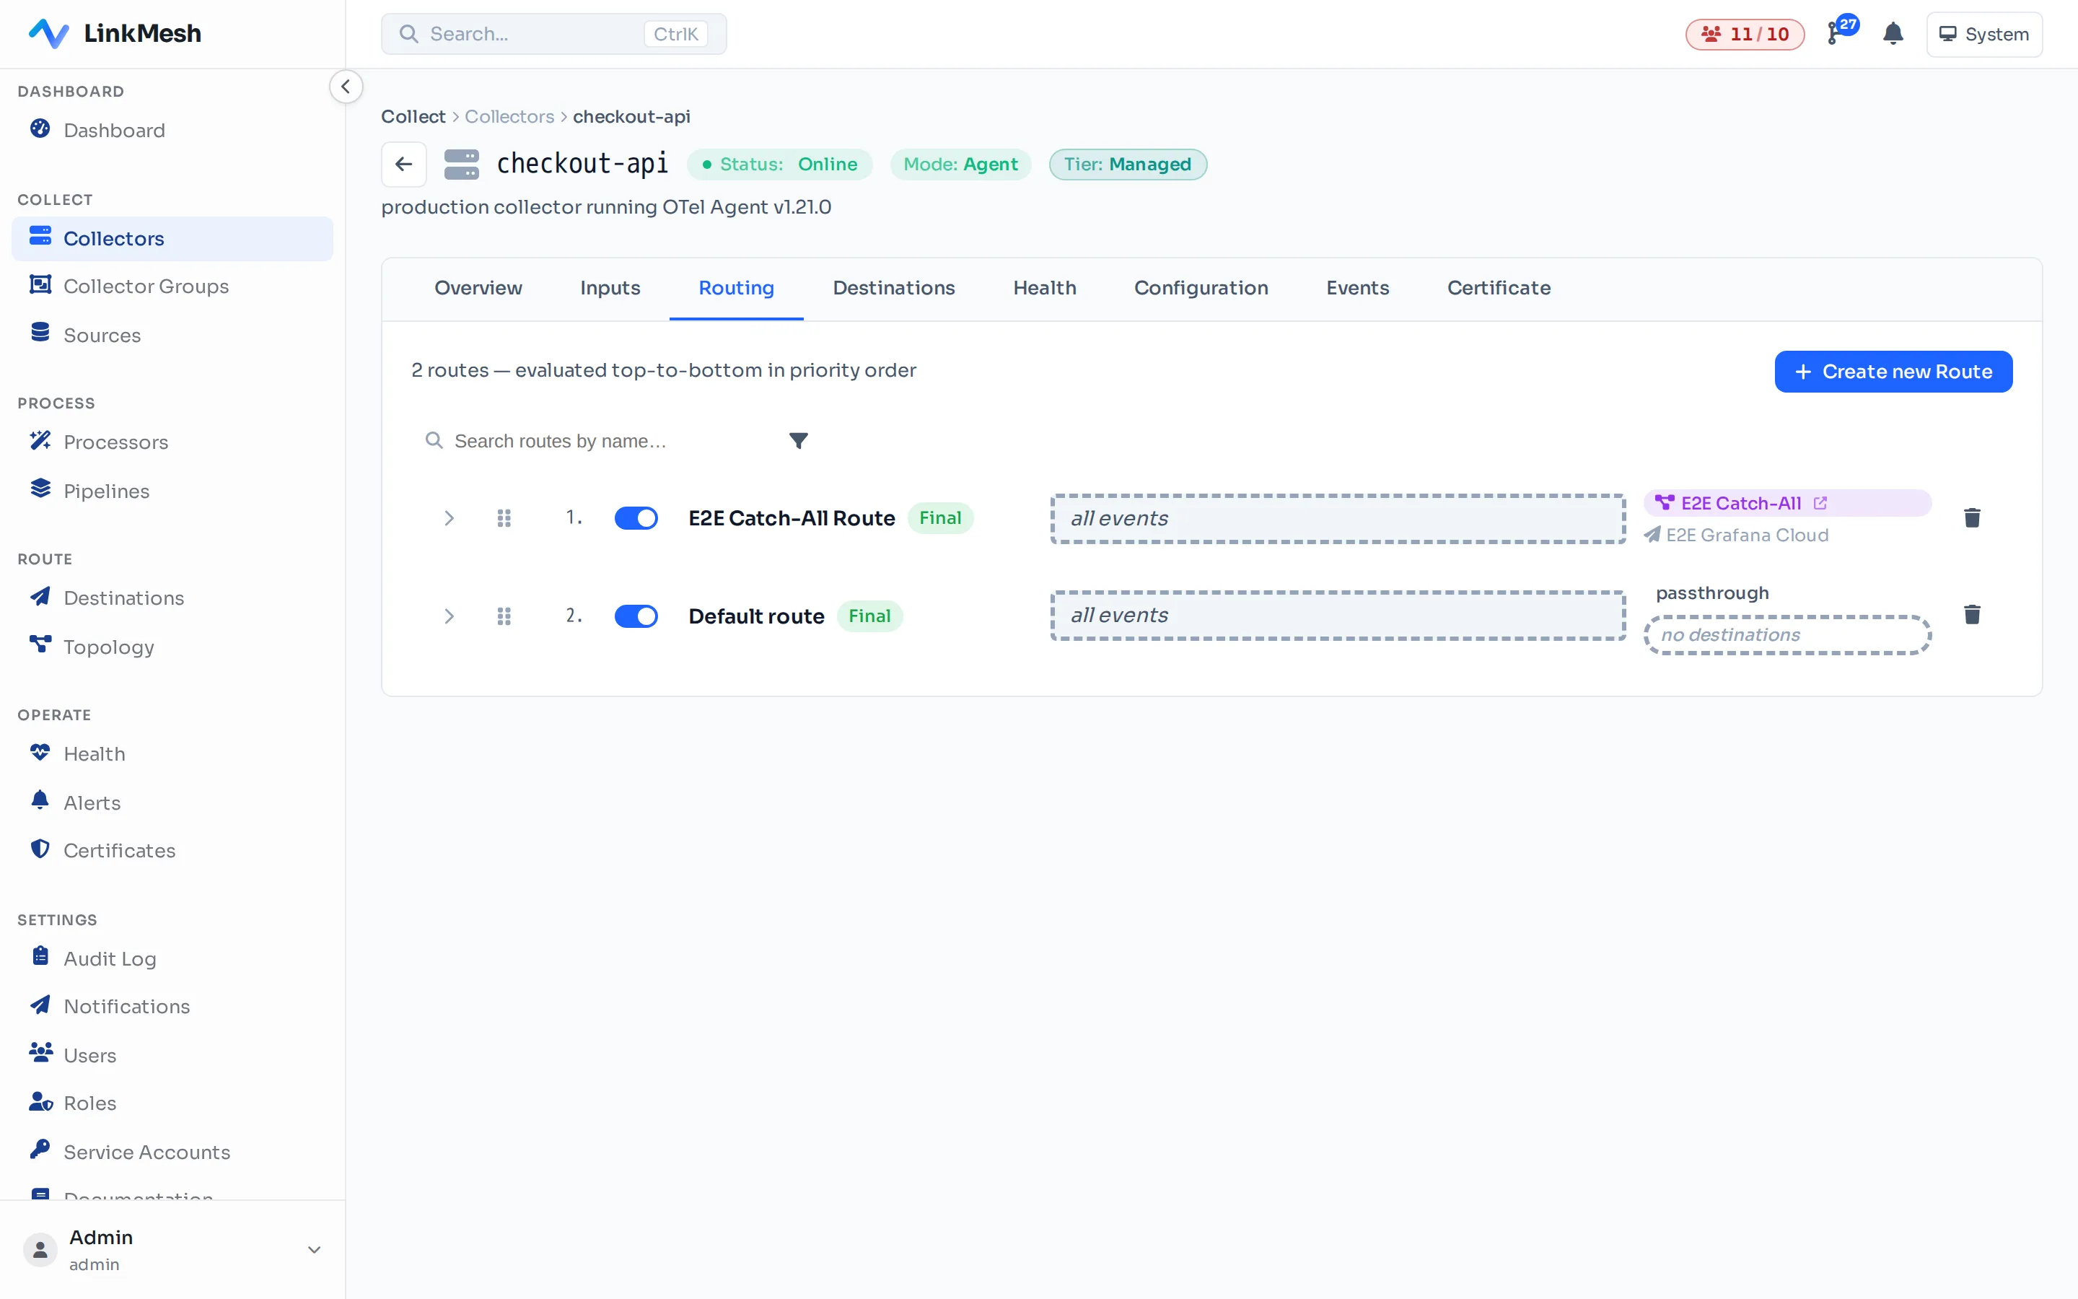Focus the global Search field
2078x1299 pixels.
[554, 35]
